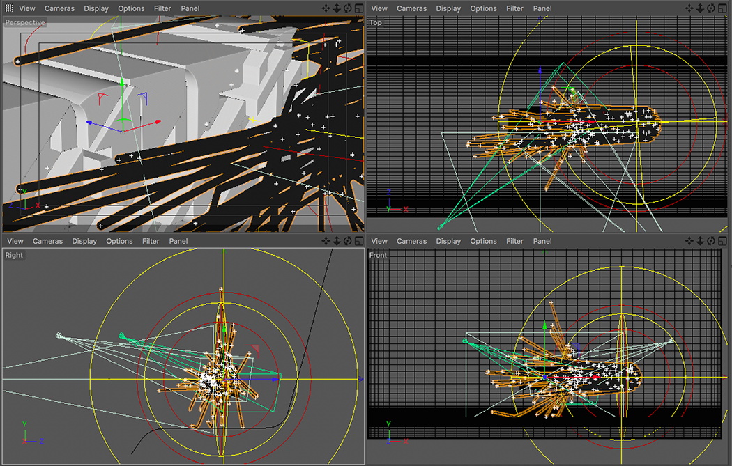Open the Filter menu in Front viewport

pos(515,241)
